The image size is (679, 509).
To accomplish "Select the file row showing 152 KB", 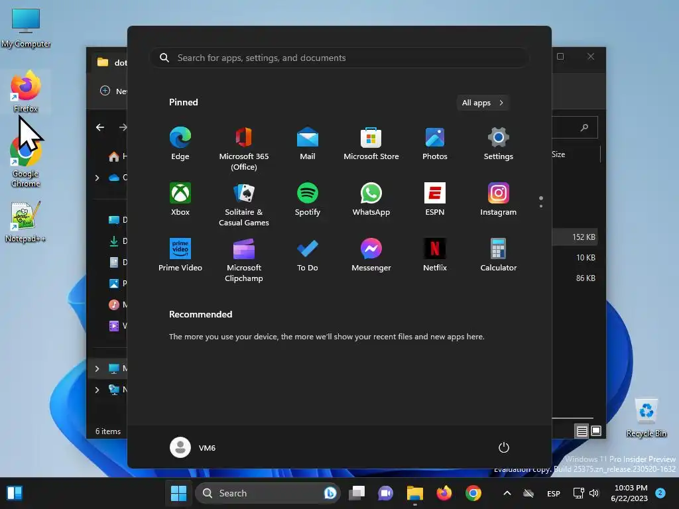I will [575, 237].
